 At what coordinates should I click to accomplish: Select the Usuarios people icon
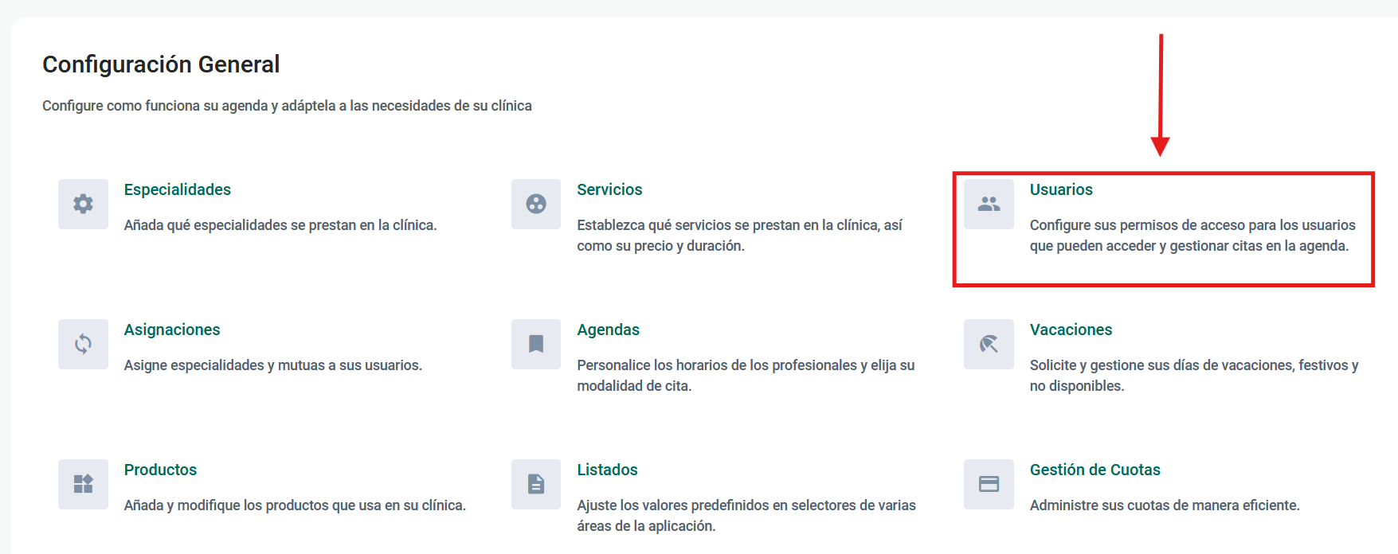989,204
